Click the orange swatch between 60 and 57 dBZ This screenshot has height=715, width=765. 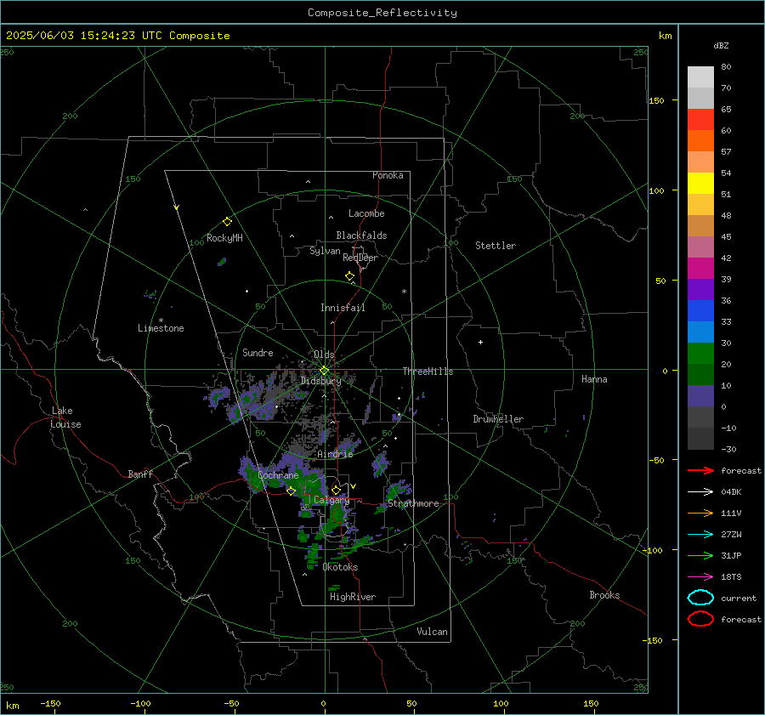pyautogui.click(x=700, y=140)
